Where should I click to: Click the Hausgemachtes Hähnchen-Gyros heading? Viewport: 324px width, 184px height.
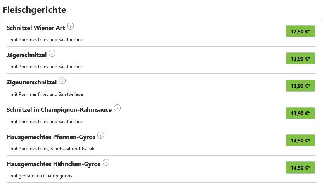(x=54, y=164)
